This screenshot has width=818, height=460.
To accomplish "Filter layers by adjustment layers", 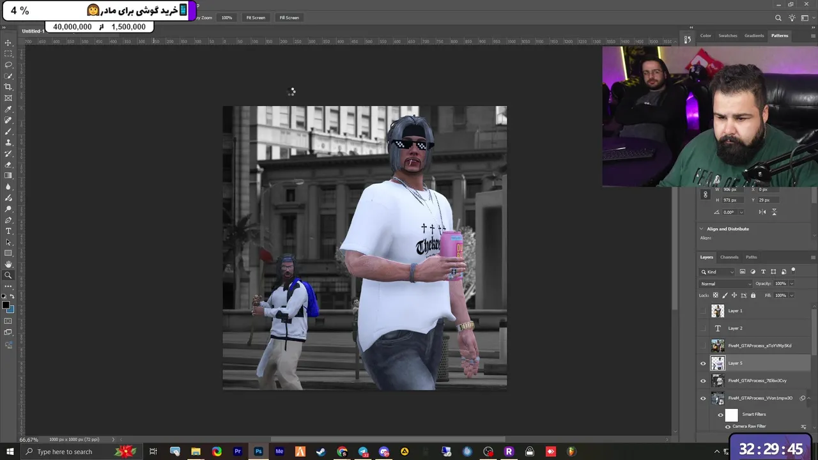I will click(x=753, y=272).
